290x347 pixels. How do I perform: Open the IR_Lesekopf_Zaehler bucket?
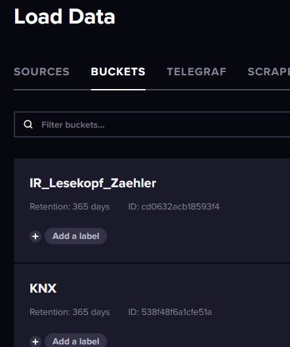[x=93, y=183]
